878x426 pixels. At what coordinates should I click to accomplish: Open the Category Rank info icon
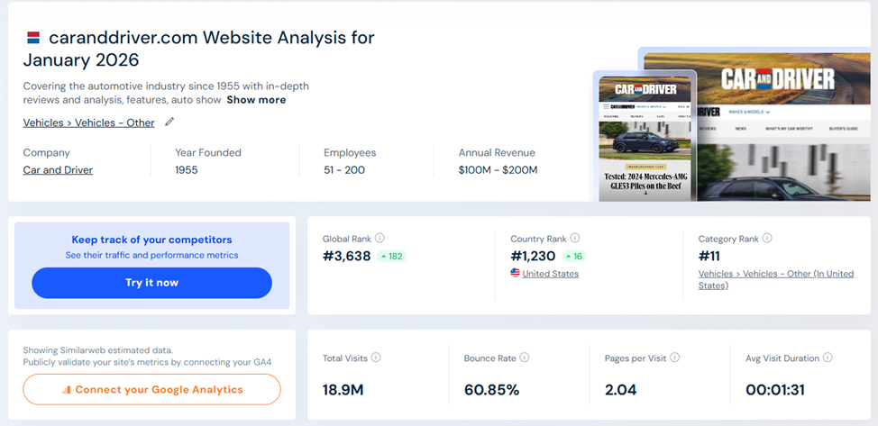tap(767, 238)
